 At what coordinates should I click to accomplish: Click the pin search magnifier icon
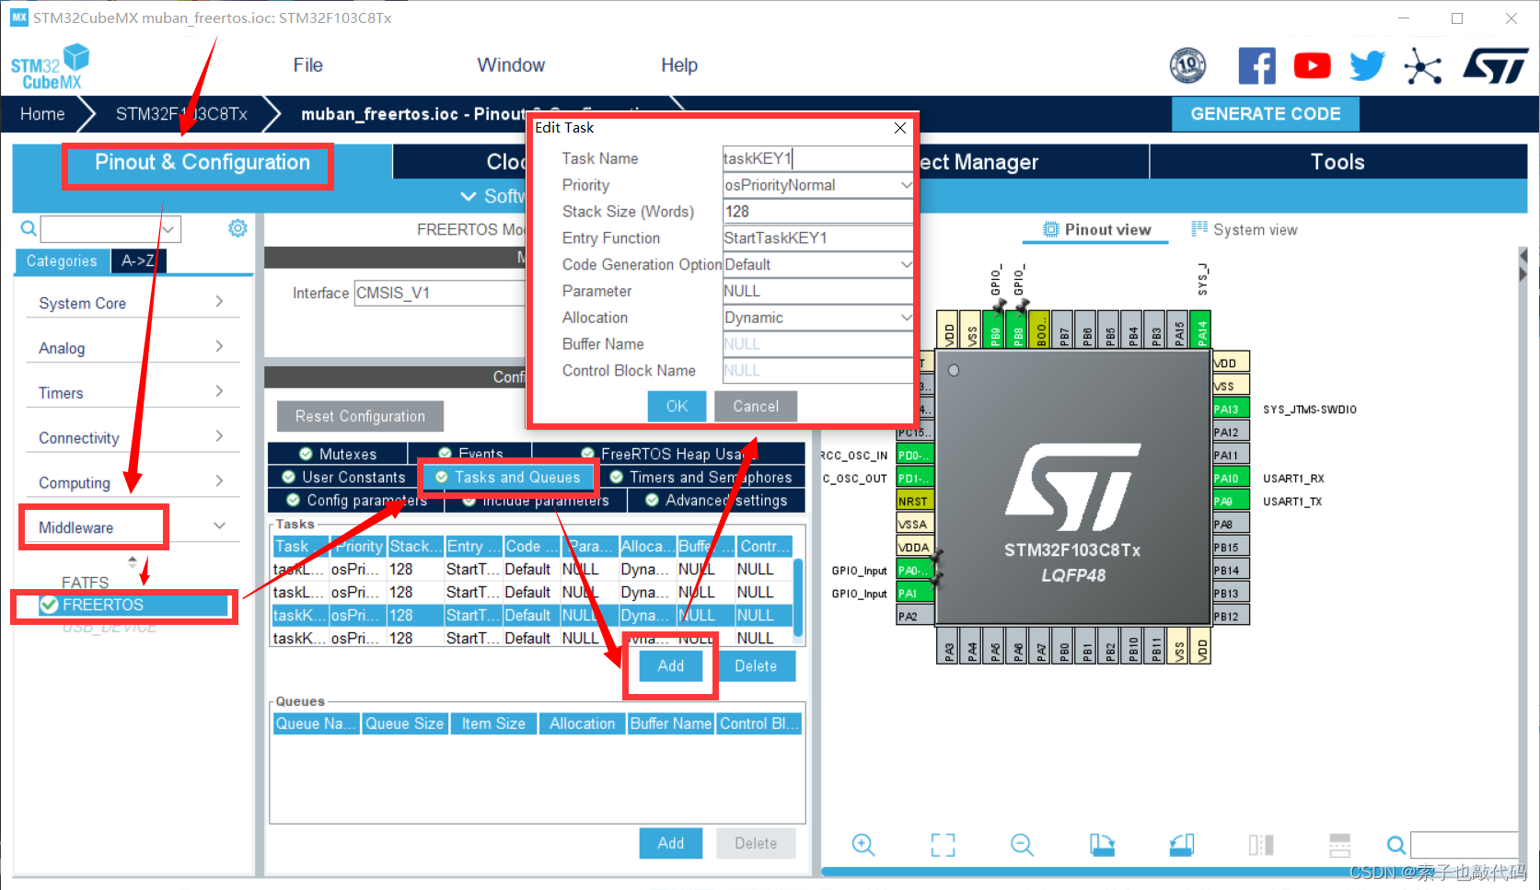tap(1396, 844)
